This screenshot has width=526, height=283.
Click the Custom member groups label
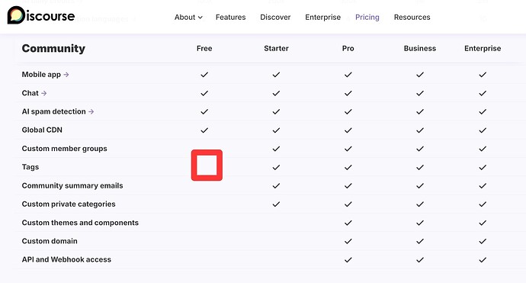point(64,149)
